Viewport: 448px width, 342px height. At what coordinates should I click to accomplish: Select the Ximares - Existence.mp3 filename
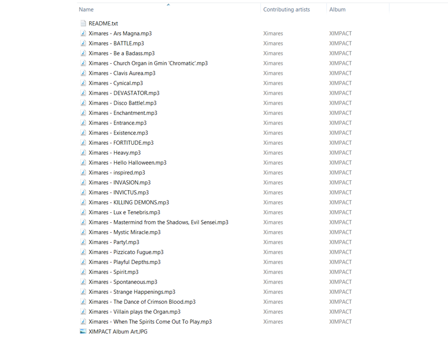pos(118,133)
